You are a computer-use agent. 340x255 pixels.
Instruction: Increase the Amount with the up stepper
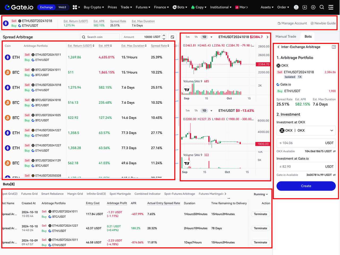[x=164, y=35]
